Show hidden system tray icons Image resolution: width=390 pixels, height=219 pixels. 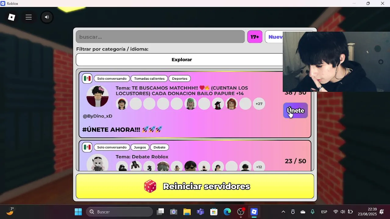coord(283,212)
